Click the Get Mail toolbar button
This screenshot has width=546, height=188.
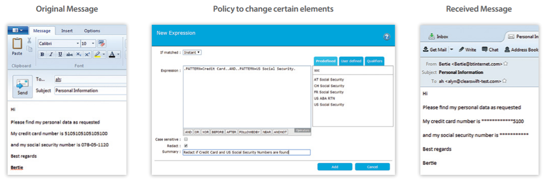click(434, 50)
